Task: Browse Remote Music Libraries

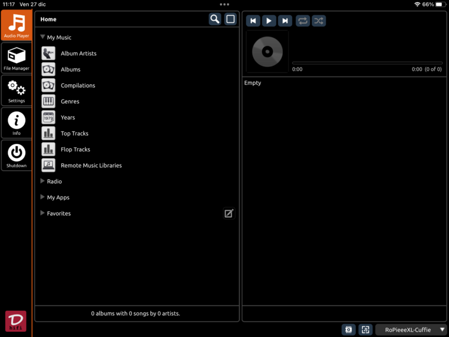Action: click(91, 166)
